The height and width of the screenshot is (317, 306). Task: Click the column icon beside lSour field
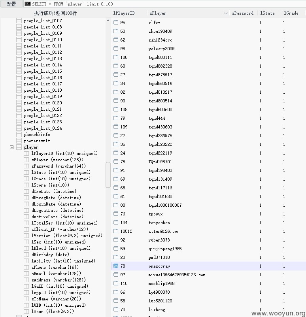(x=26, y=311)
